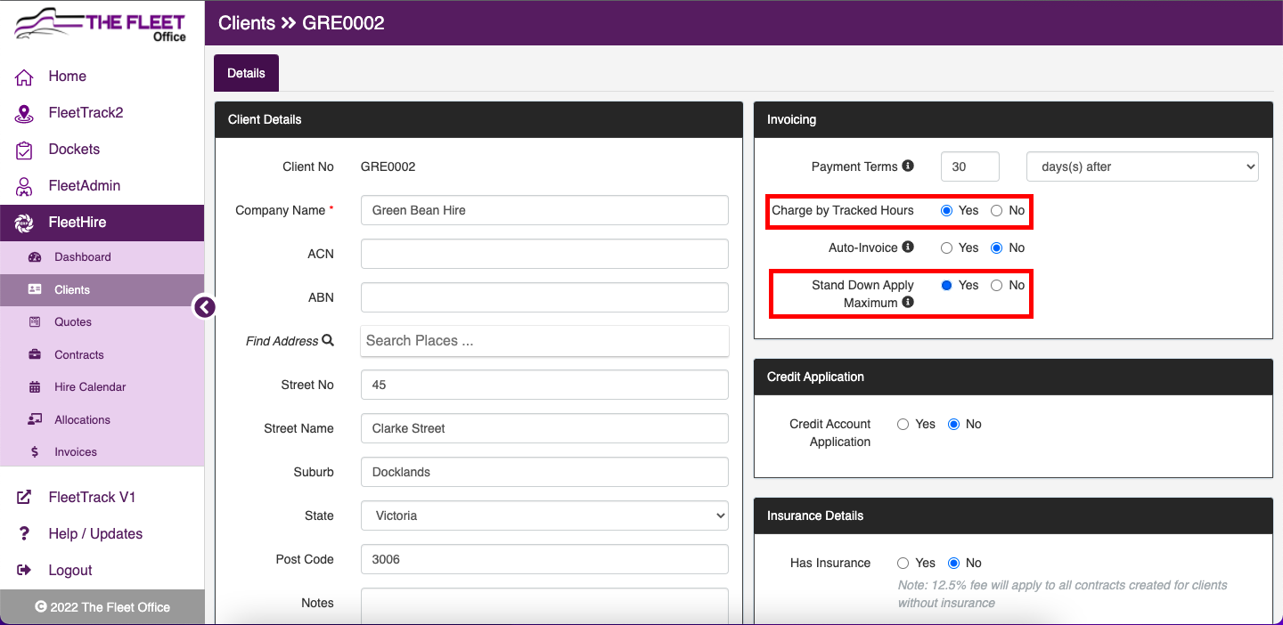This screenshot has width=1283, height=625.
Task: Set Charge by Tracked Hours to Yes
Action: coord(947,211)
